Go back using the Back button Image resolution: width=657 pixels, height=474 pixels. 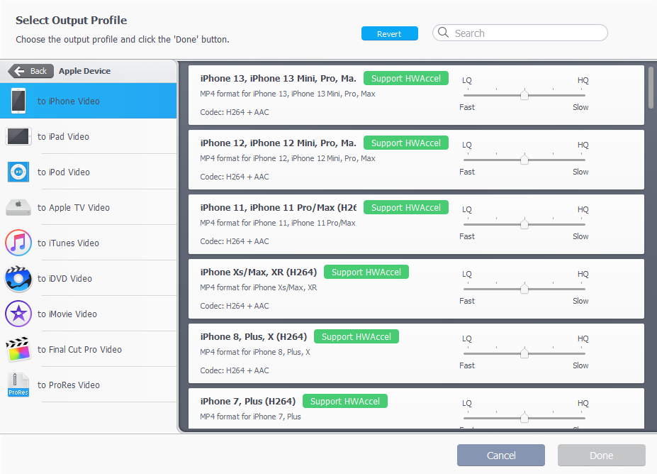point(30,71)
